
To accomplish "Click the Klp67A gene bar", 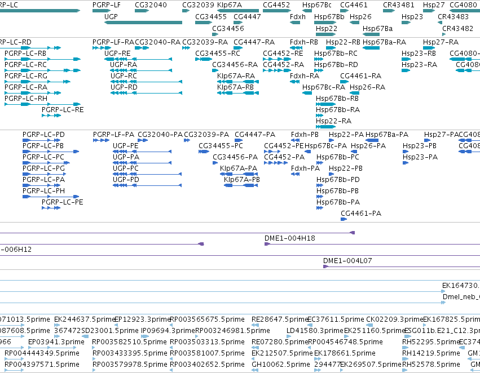I will click(x=238, y=11).
